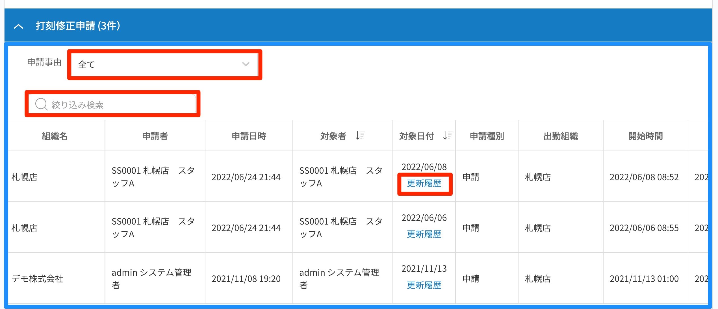Image resolution: width=718 pixels, height=309 pixels.
Task: Sort by 対象者 using sort icon
Action: click(x=360, y=136)
